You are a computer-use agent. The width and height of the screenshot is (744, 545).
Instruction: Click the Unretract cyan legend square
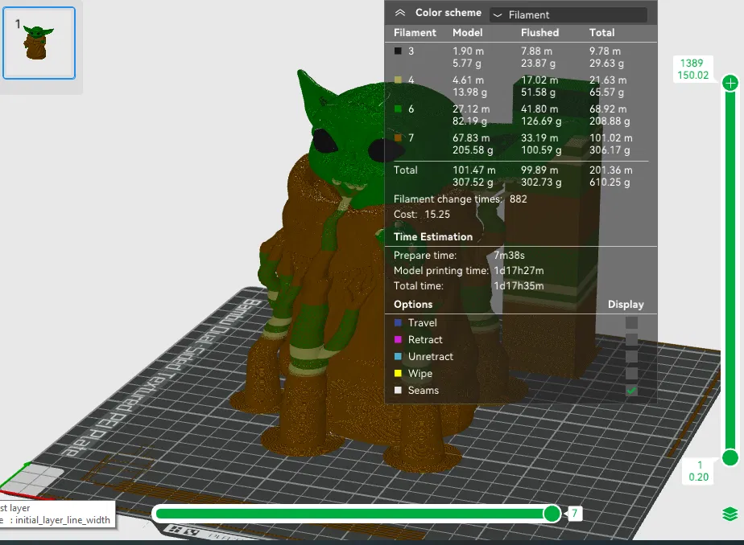tap(398, 357)
